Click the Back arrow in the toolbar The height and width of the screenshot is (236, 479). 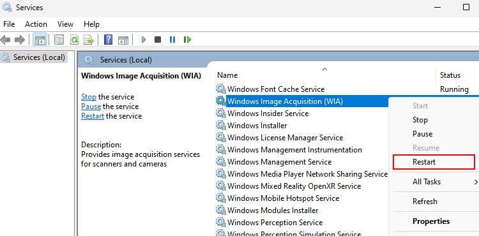point(6,40)
